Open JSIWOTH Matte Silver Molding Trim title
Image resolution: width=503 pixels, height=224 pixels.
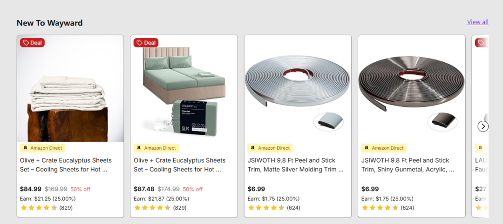pyautogui.click(x=295, y=165)
